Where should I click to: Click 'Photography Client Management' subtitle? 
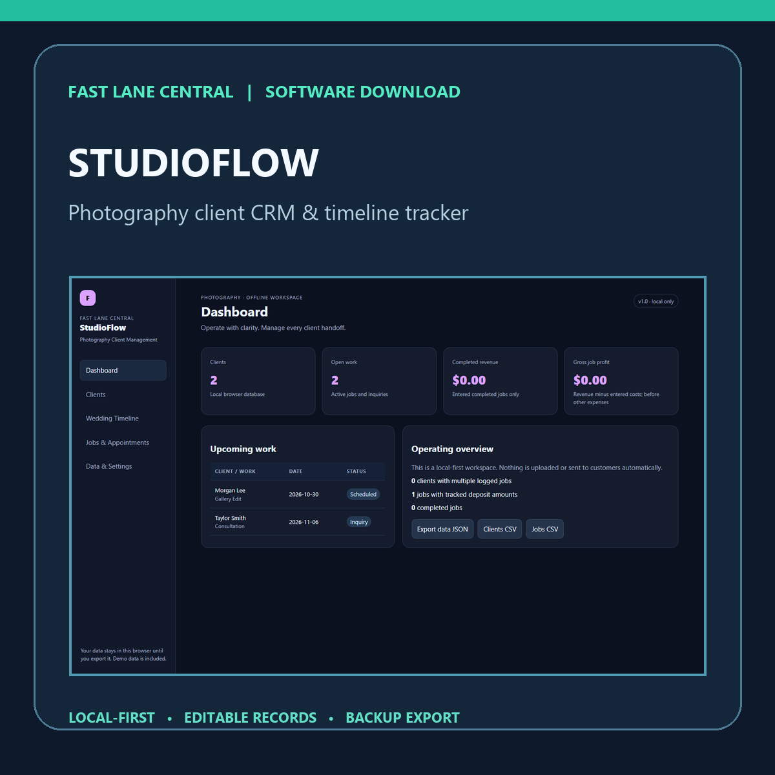point(118,340)
